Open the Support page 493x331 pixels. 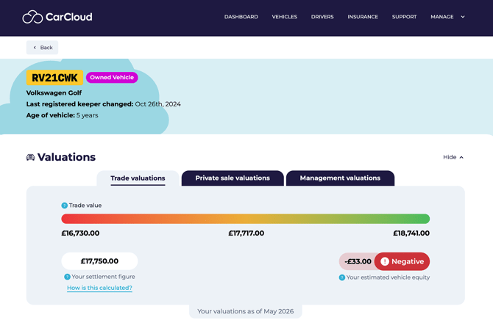coord(404,17)
